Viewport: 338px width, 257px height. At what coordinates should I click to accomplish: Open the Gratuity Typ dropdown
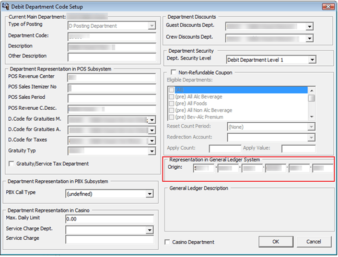[152, 151]
